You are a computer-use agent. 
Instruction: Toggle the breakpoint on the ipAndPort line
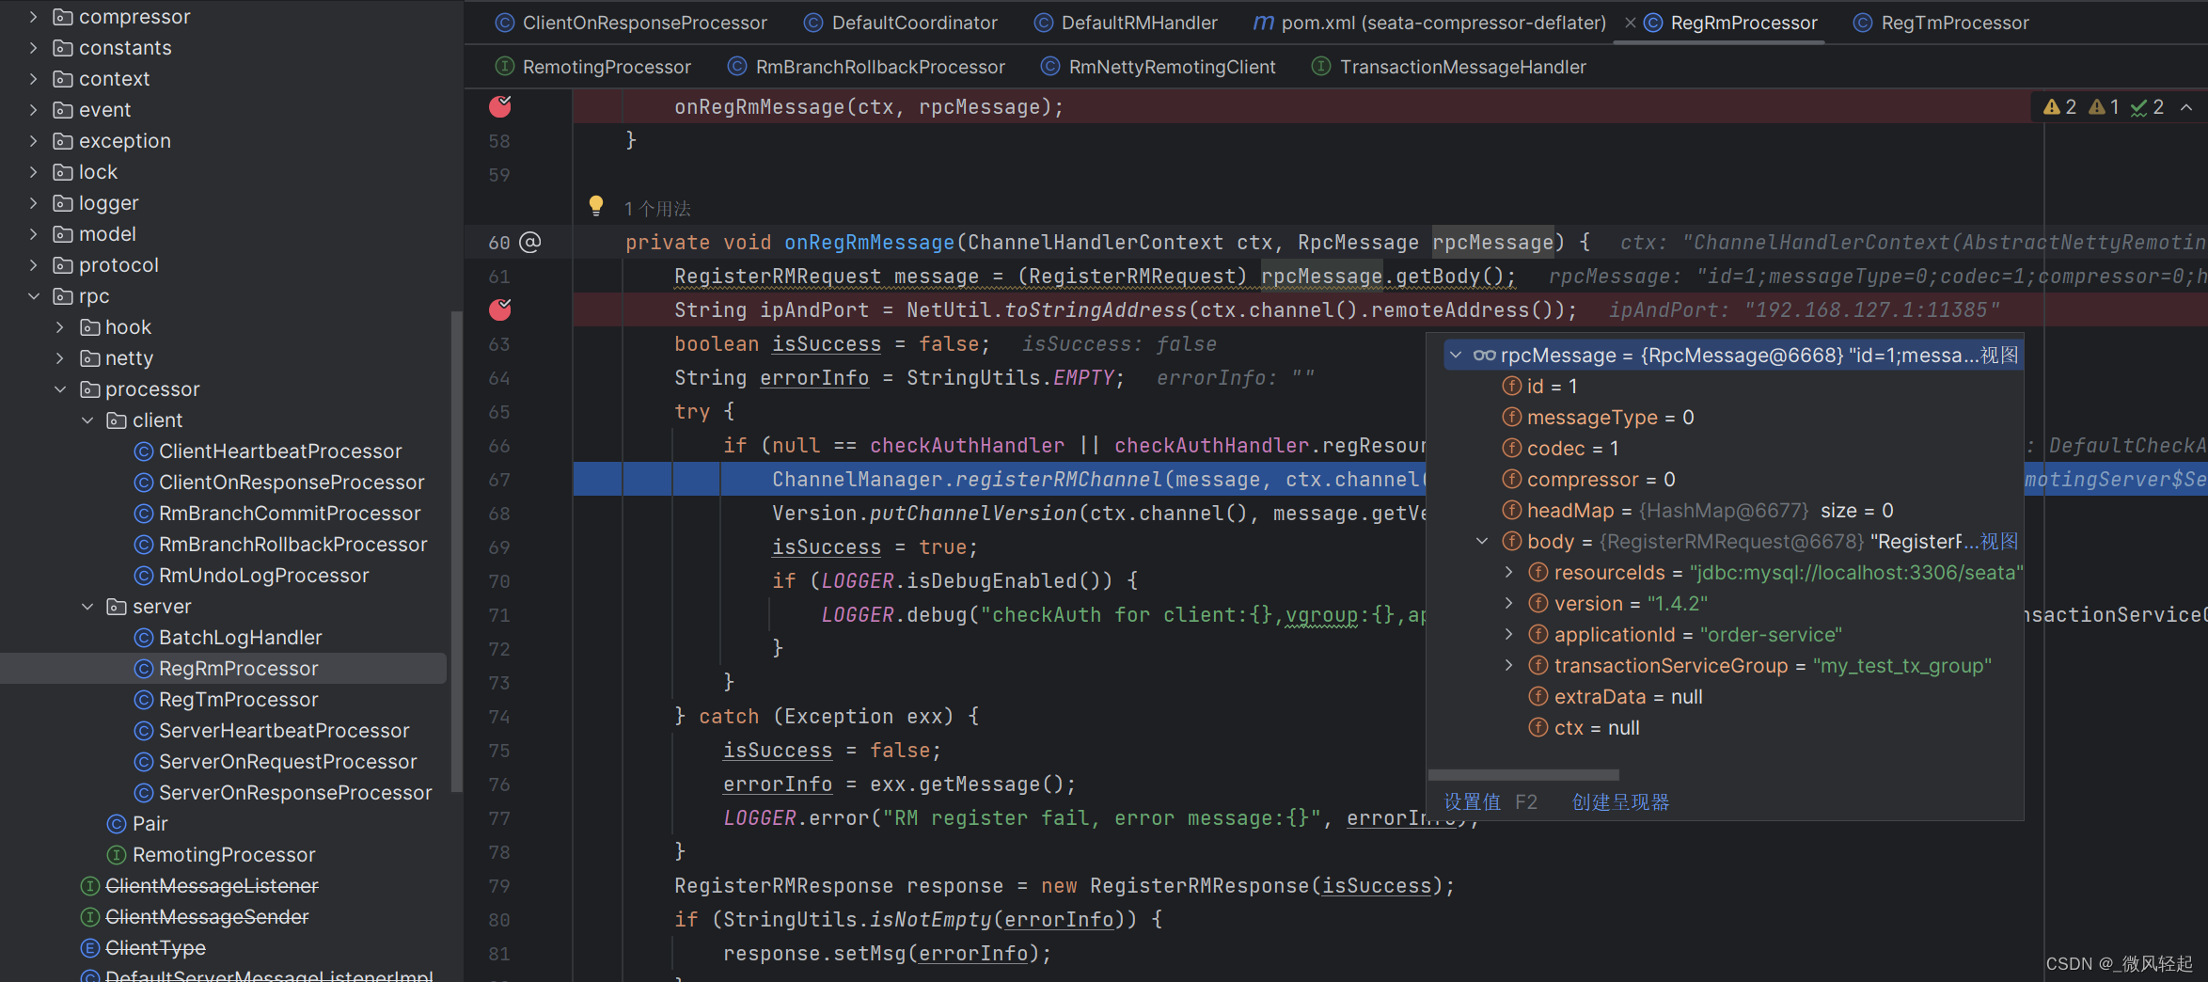(500, 309)
